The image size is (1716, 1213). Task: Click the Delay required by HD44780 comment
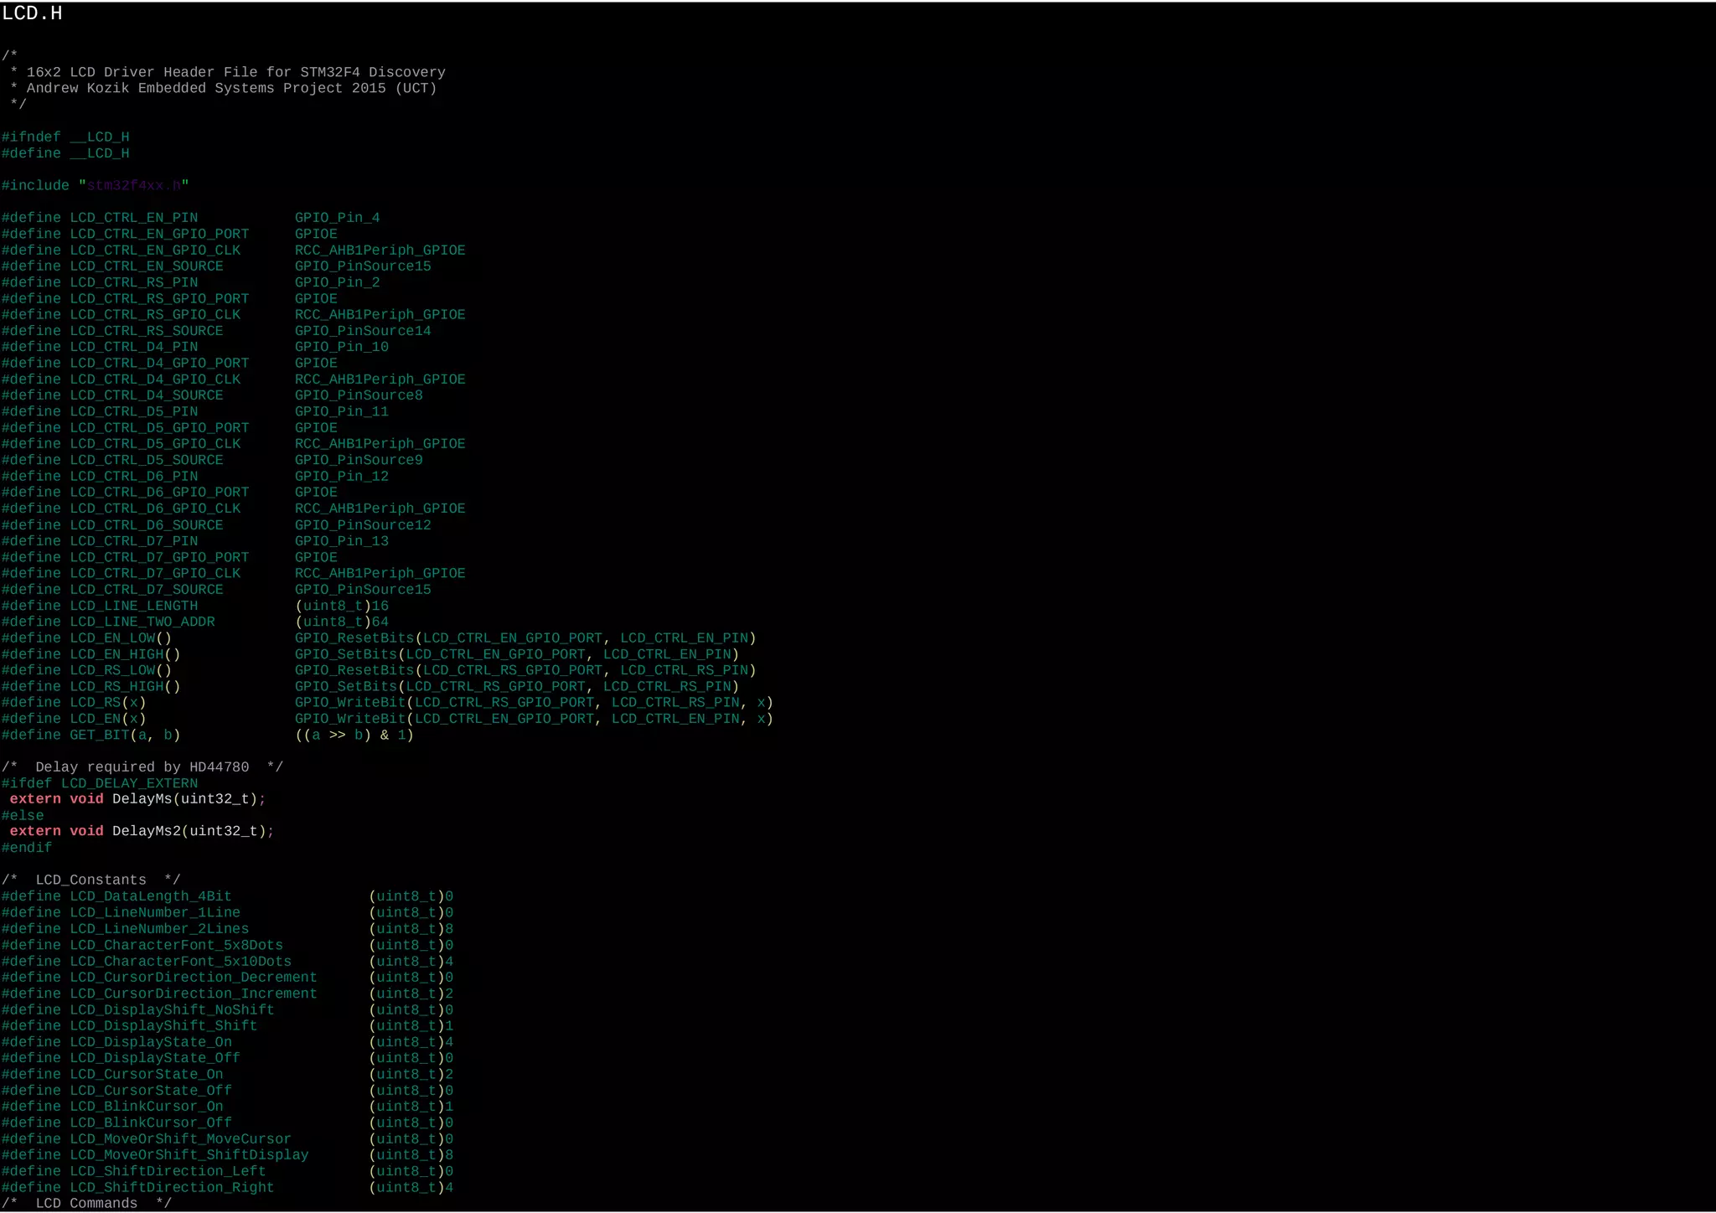click(x=142, y=767)
